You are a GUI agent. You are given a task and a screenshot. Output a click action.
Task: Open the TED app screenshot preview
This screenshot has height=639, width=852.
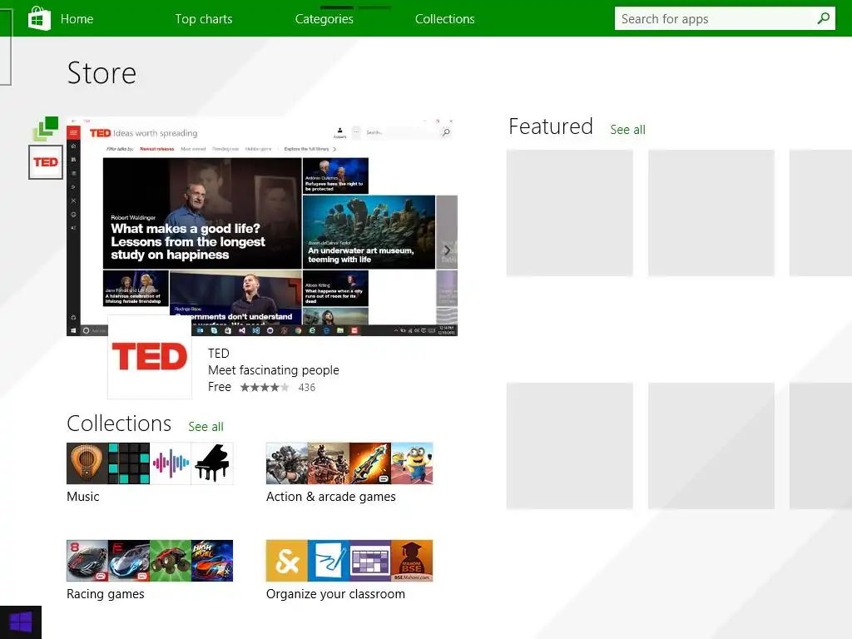click(x=262, y=226)
